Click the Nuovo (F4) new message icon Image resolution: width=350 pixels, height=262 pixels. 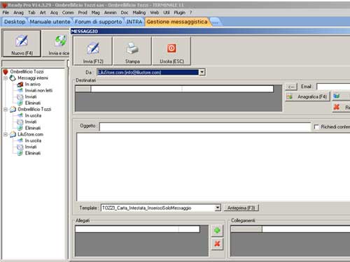tap(22, 41)
